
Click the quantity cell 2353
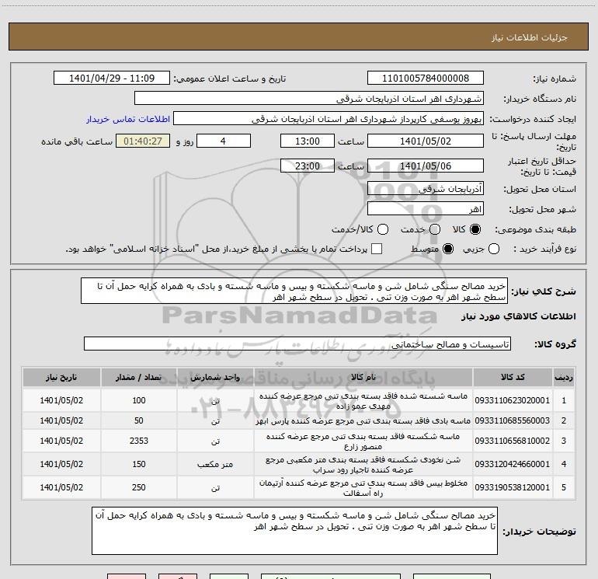(x=138, y=441)
